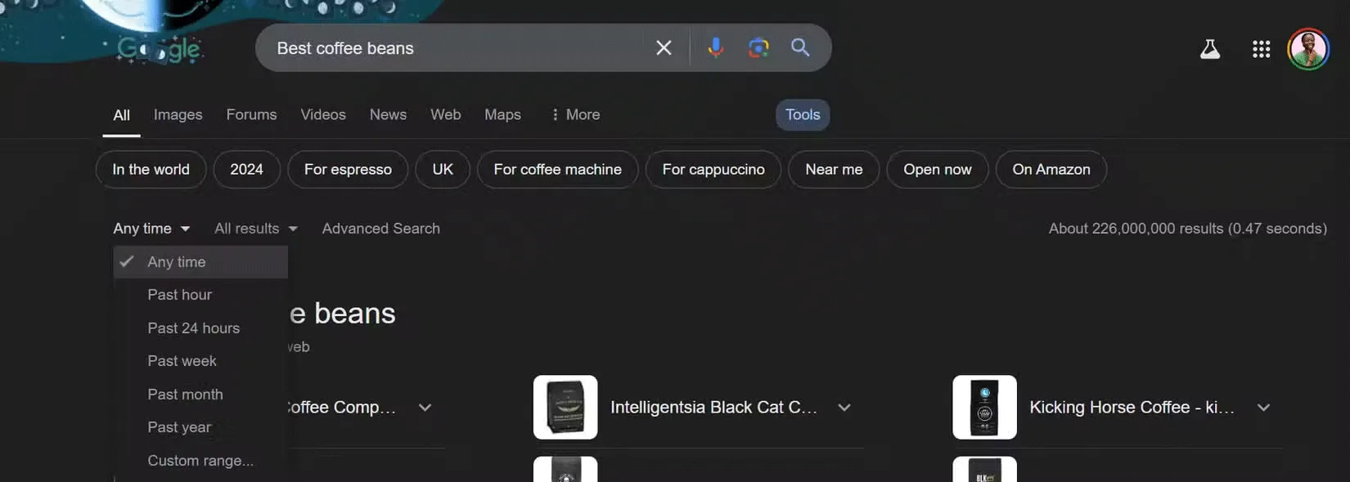Expand the All results dropdown
The height and width of the screenshot is (482, 1350).
coord(255,229)
